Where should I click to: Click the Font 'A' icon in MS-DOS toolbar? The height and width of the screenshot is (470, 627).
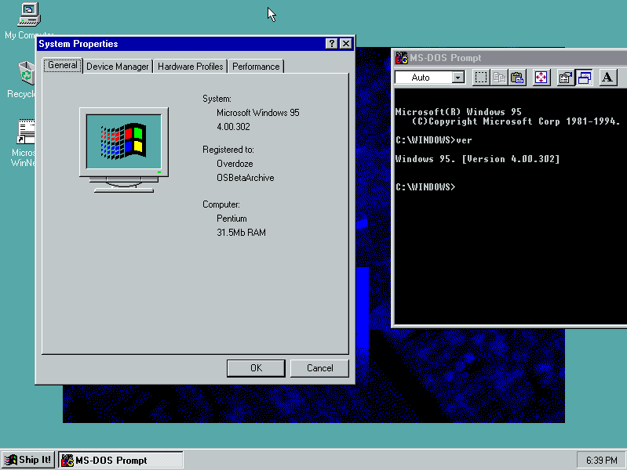pos(607,78)
